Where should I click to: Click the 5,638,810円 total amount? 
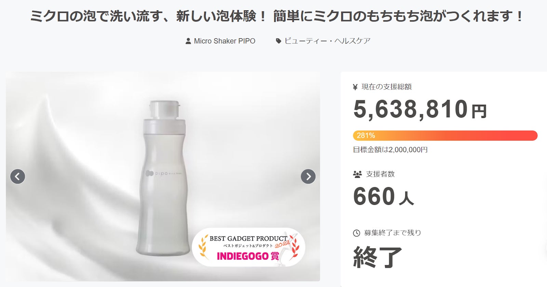click(420, 109)
